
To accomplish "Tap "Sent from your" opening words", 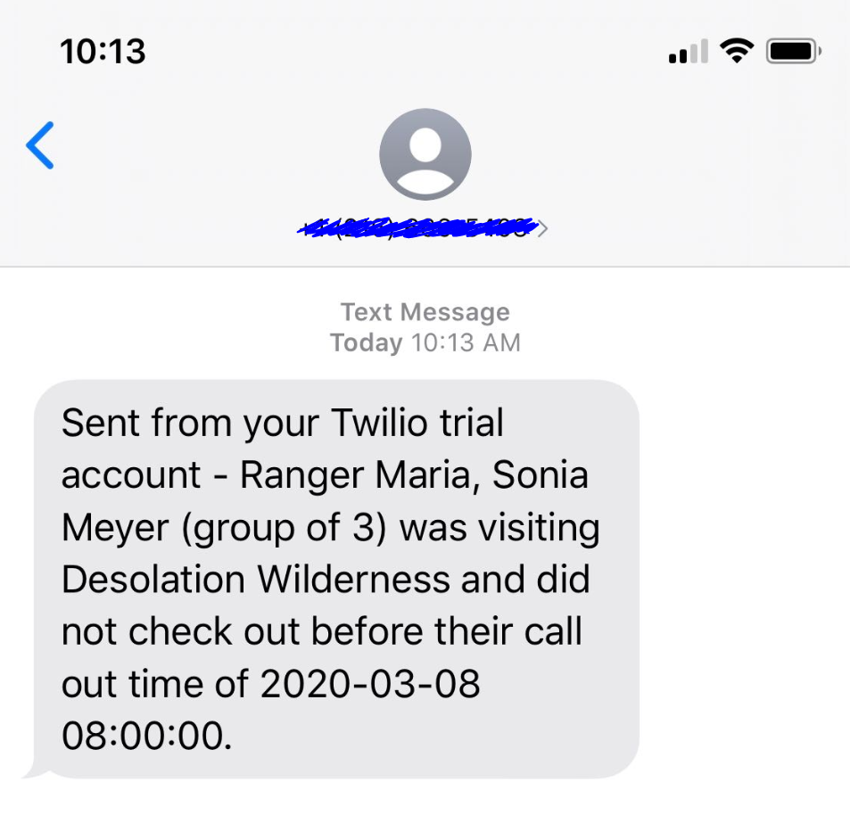I will (x=190, y=424).
